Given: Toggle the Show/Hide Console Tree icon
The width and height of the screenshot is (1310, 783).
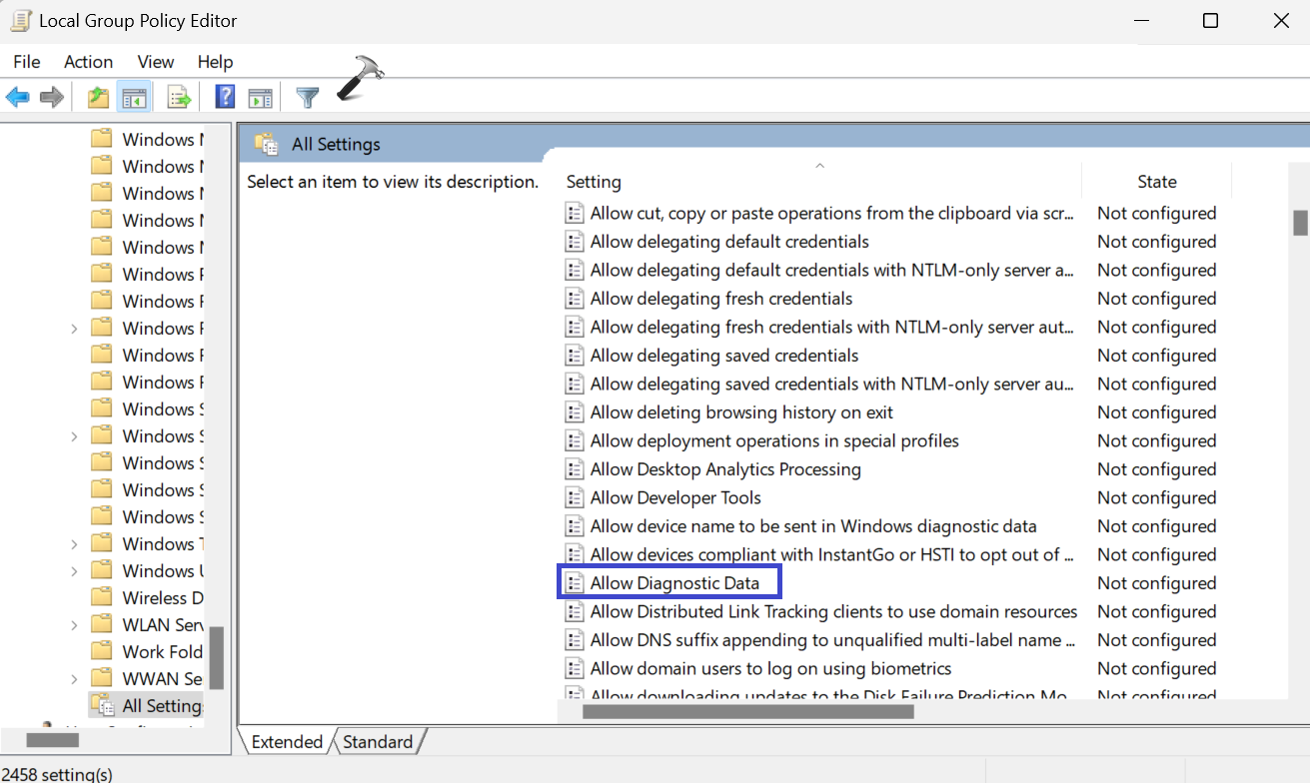Looking at the screenshot, I should (133, 97).
